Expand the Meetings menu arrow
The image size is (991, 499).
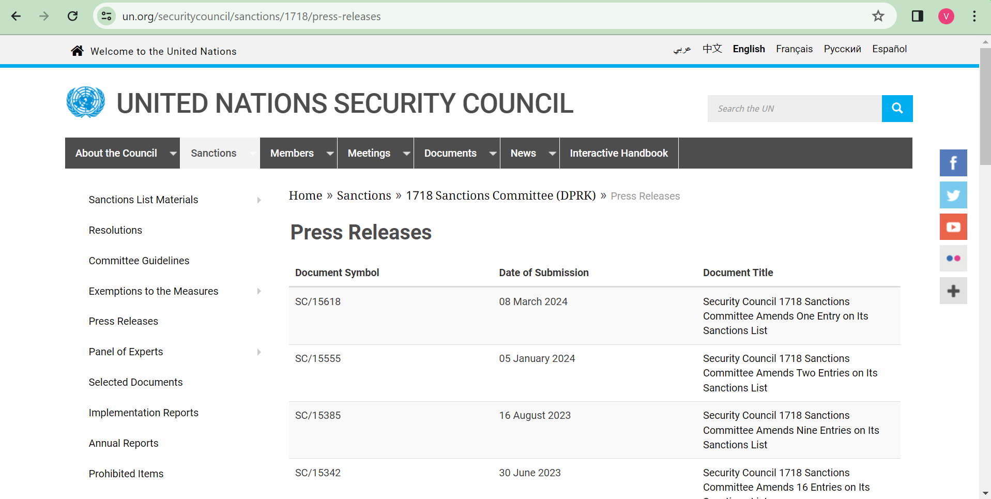click(406, 154)
